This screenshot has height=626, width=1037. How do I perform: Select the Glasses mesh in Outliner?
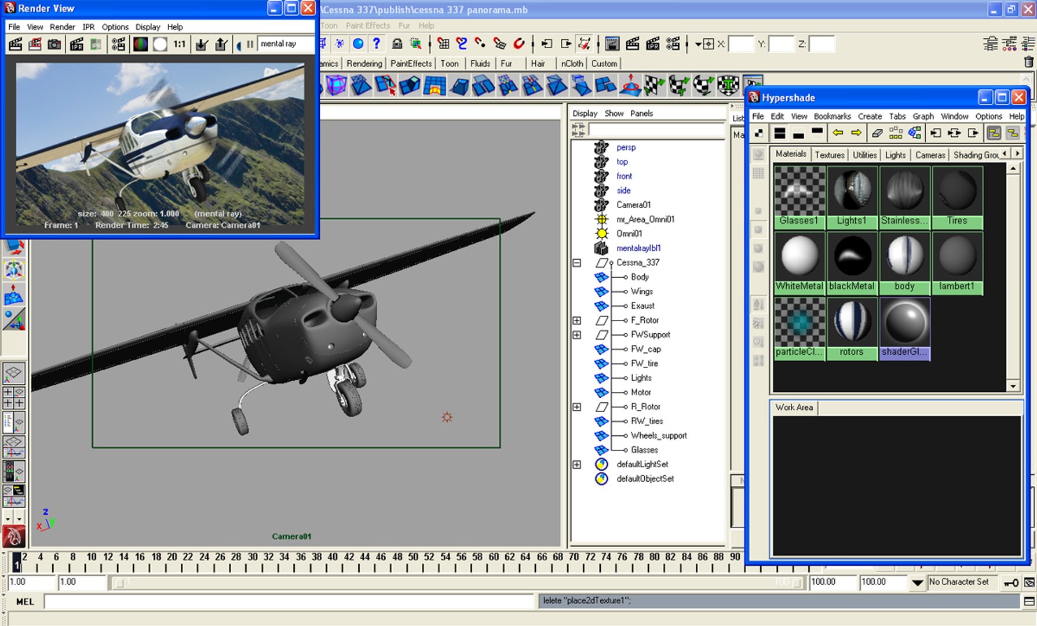pyautogui.click(x=644, y=450)
